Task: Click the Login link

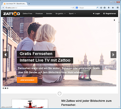Action: [x=96, y=13]
